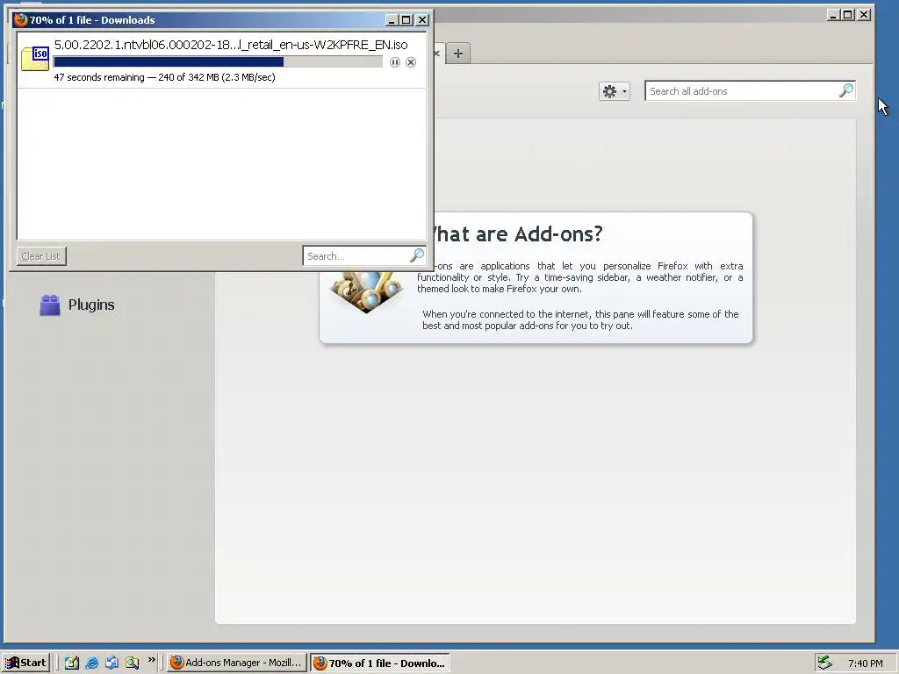The width and height of the screenshot is (899, 674).
Task: Click the Add-ons illustration beside What are Add-ons
Action: (x=365, y=291)
